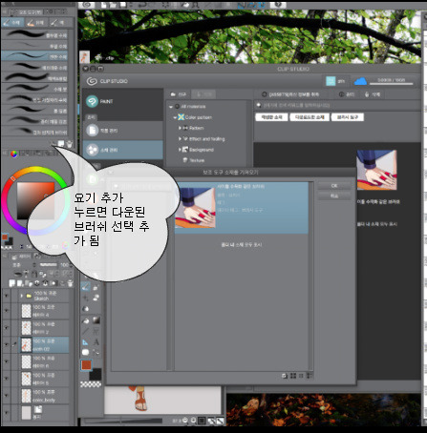This screenshot has height=433, width=427.
Task: Click the folder tab in material manager toolbar
Action: [179, 94]
